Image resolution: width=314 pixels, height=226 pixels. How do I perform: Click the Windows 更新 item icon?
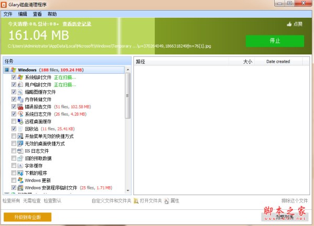(20, 180)
